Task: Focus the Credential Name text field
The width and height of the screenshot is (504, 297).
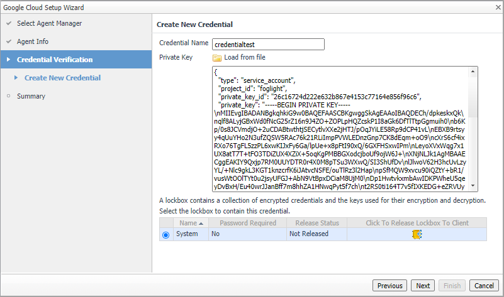Action: [267, 44]
